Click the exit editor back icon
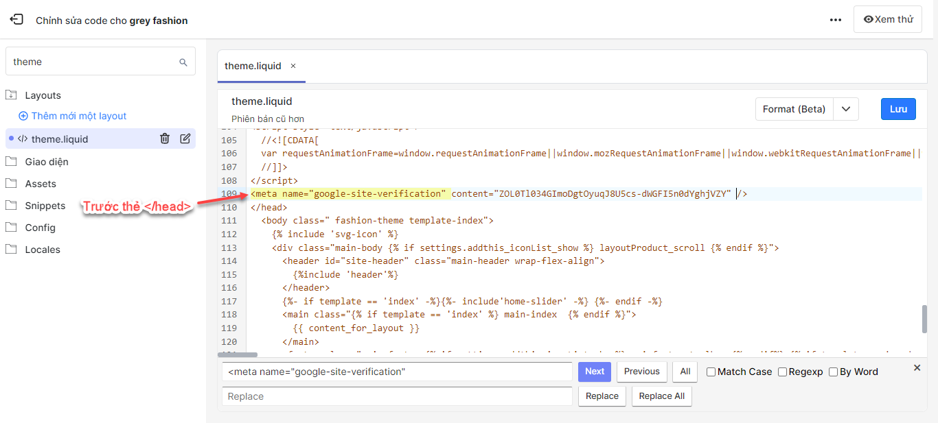This screenshot has width=938, height=423. coord(16,20)
